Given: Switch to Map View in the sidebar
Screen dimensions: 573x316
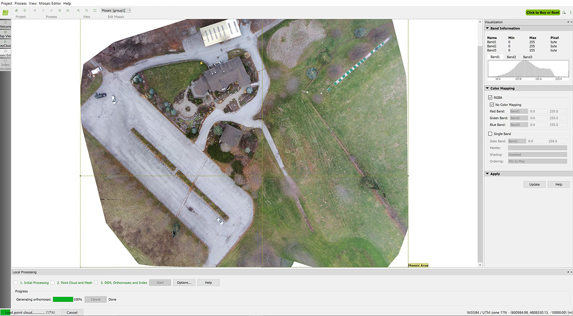Looking at the screenshot, I should point(5,34).
